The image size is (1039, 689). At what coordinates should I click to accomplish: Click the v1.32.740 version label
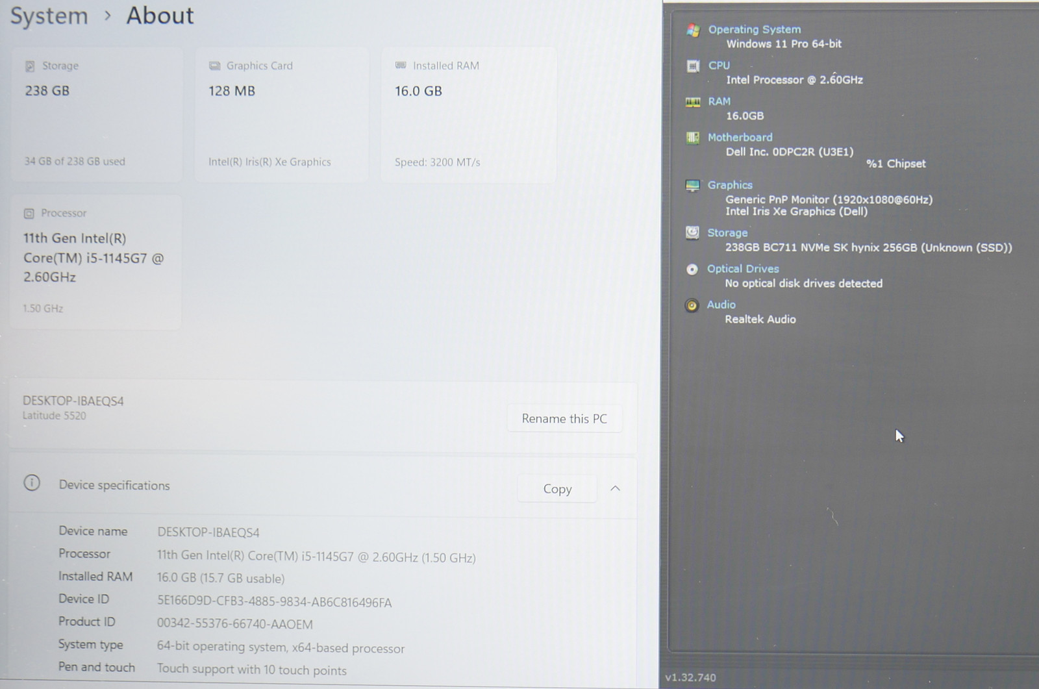coord(690,677)
